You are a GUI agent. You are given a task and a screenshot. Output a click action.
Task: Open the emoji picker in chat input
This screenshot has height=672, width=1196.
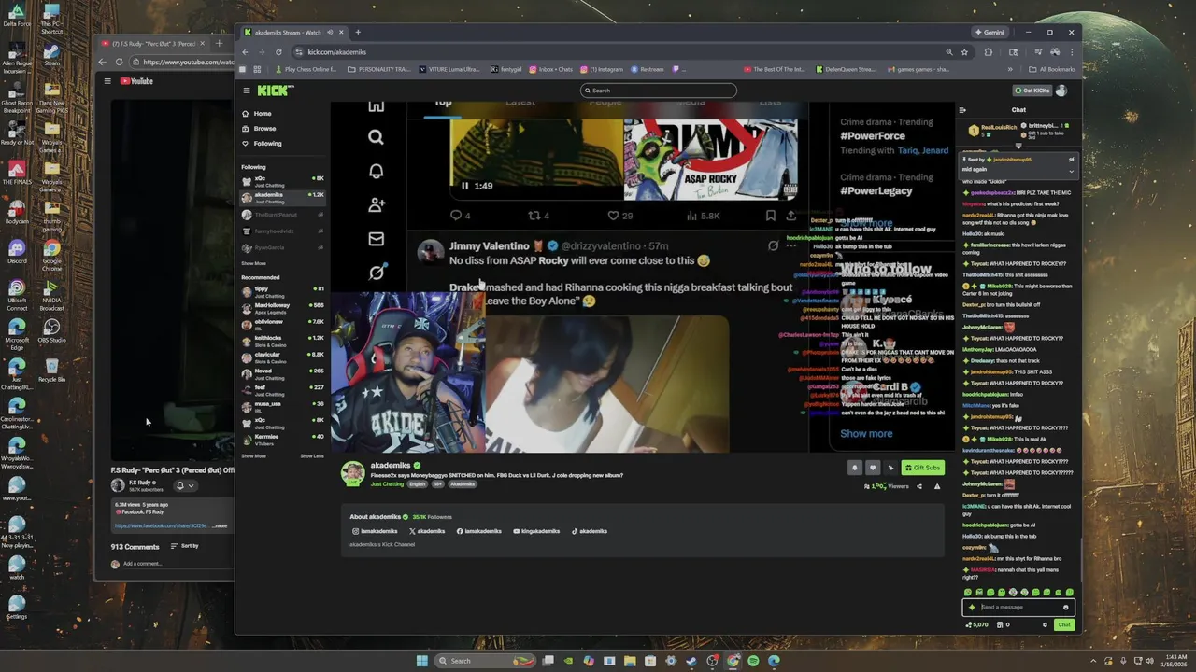tap(1065, 608)
